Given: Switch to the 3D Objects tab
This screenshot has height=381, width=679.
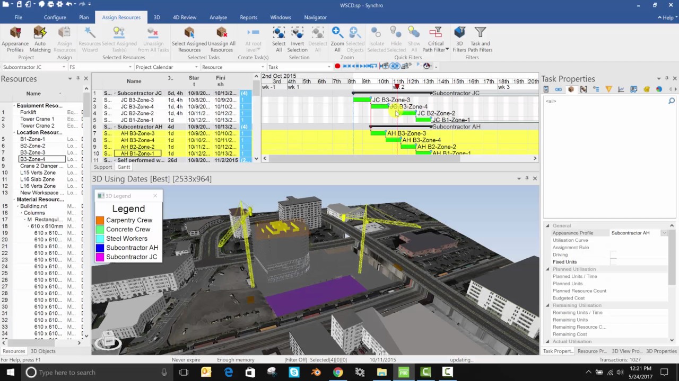Looking at the screenshot, I should click(43, 351).
